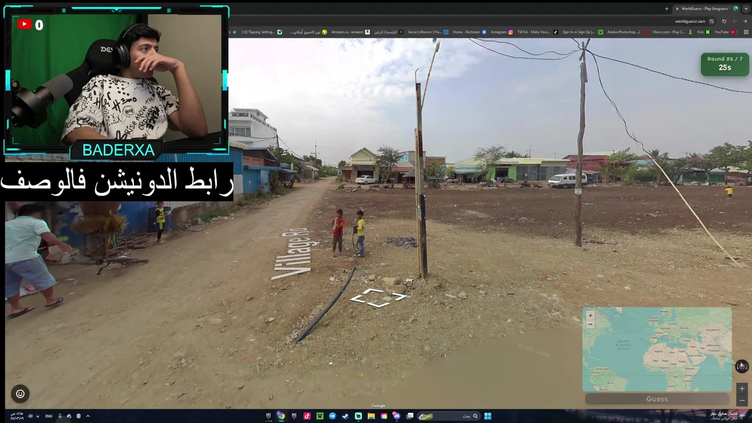Open the الرئيسية bookmark

coord(388,32)
